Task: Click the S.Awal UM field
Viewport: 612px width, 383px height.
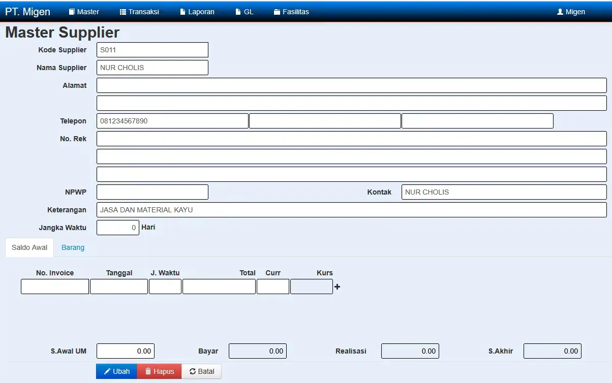Action: click(126, 351)
